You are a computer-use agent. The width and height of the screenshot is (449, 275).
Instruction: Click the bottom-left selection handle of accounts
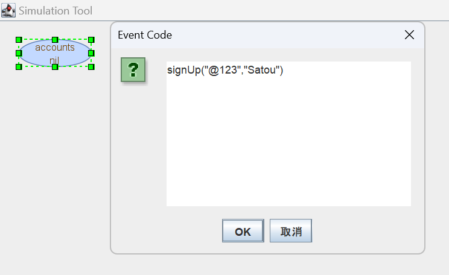[19, 66]
